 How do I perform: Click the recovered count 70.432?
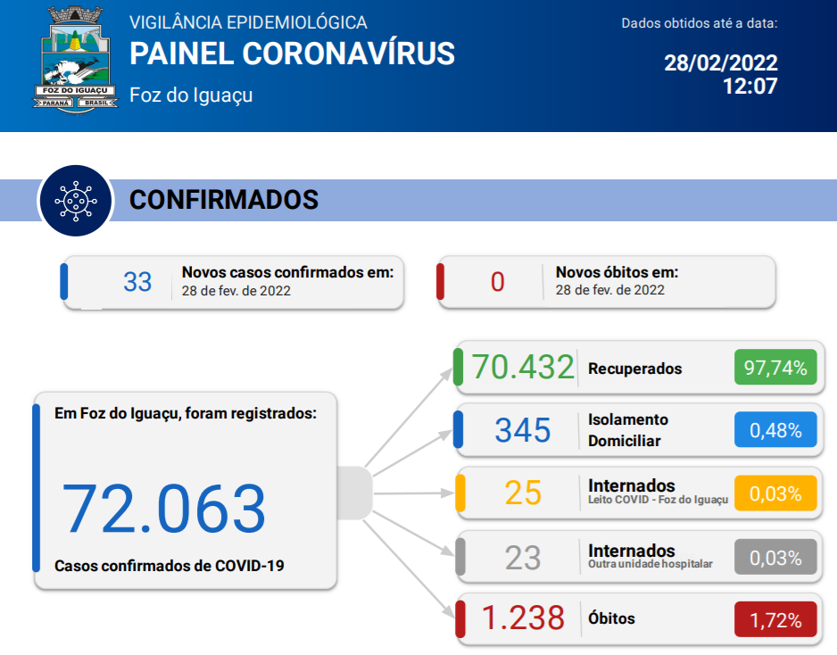[x=523, y=368]
